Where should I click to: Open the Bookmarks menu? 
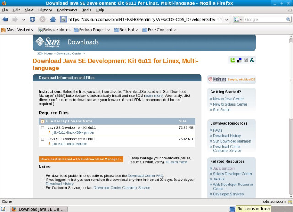click(67, 10)
